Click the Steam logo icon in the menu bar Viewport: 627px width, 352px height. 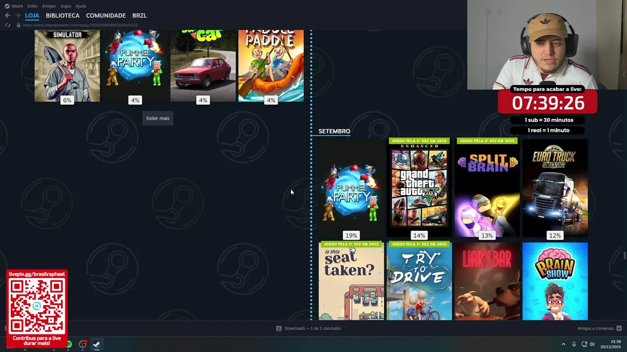pos(7,6)
